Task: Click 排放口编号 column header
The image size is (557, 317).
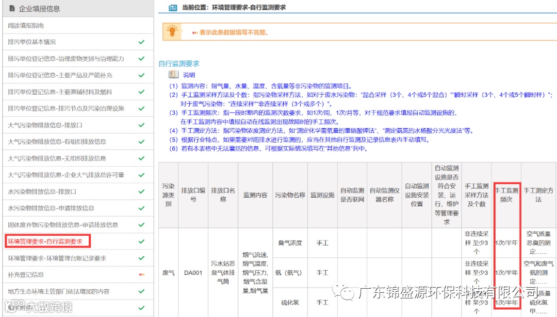Action: 193,195
